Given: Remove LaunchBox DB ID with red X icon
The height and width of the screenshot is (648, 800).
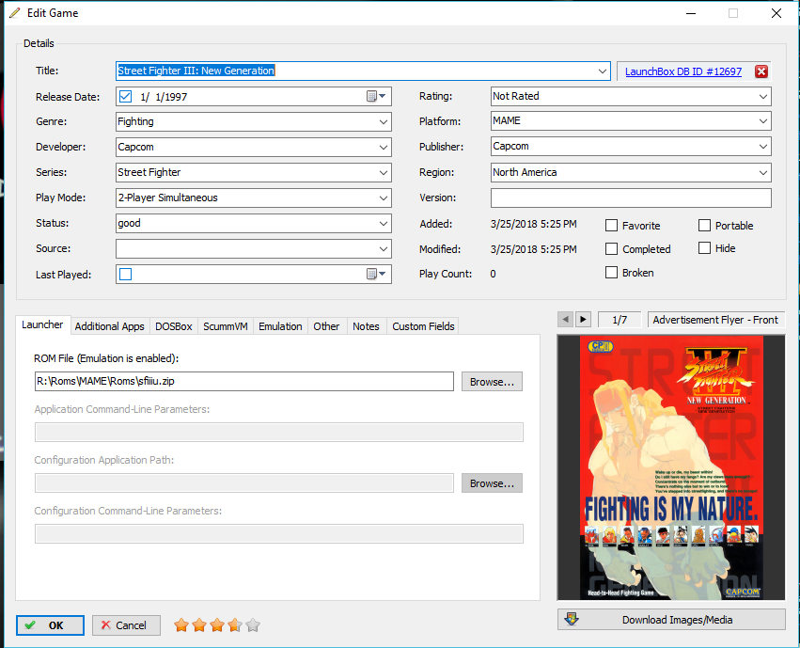Looking at the screenshot, I should 761,71.
